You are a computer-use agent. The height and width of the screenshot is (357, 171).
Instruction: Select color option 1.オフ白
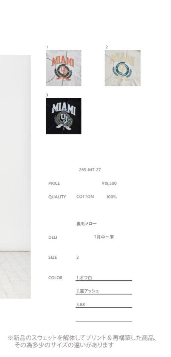[x=104, y=278]
